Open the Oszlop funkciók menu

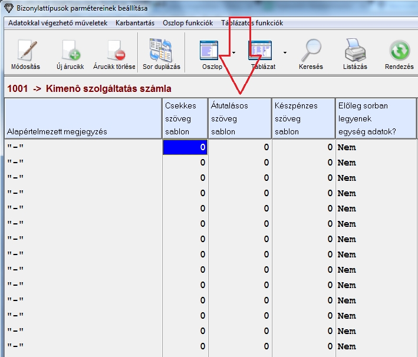point(187,23)
